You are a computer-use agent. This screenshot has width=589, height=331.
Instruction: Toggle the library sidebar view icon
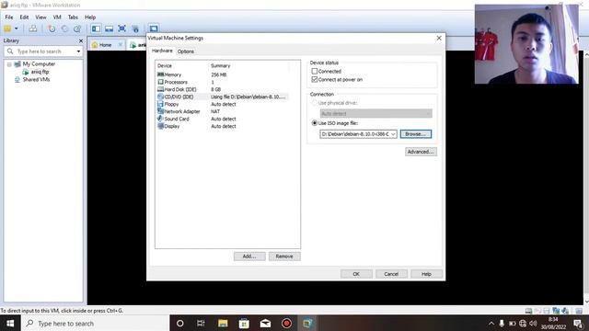pos(96,29)
